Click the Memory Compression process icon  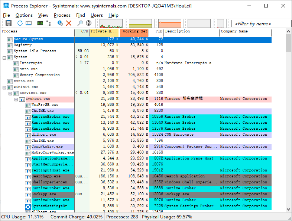(16, 75)
